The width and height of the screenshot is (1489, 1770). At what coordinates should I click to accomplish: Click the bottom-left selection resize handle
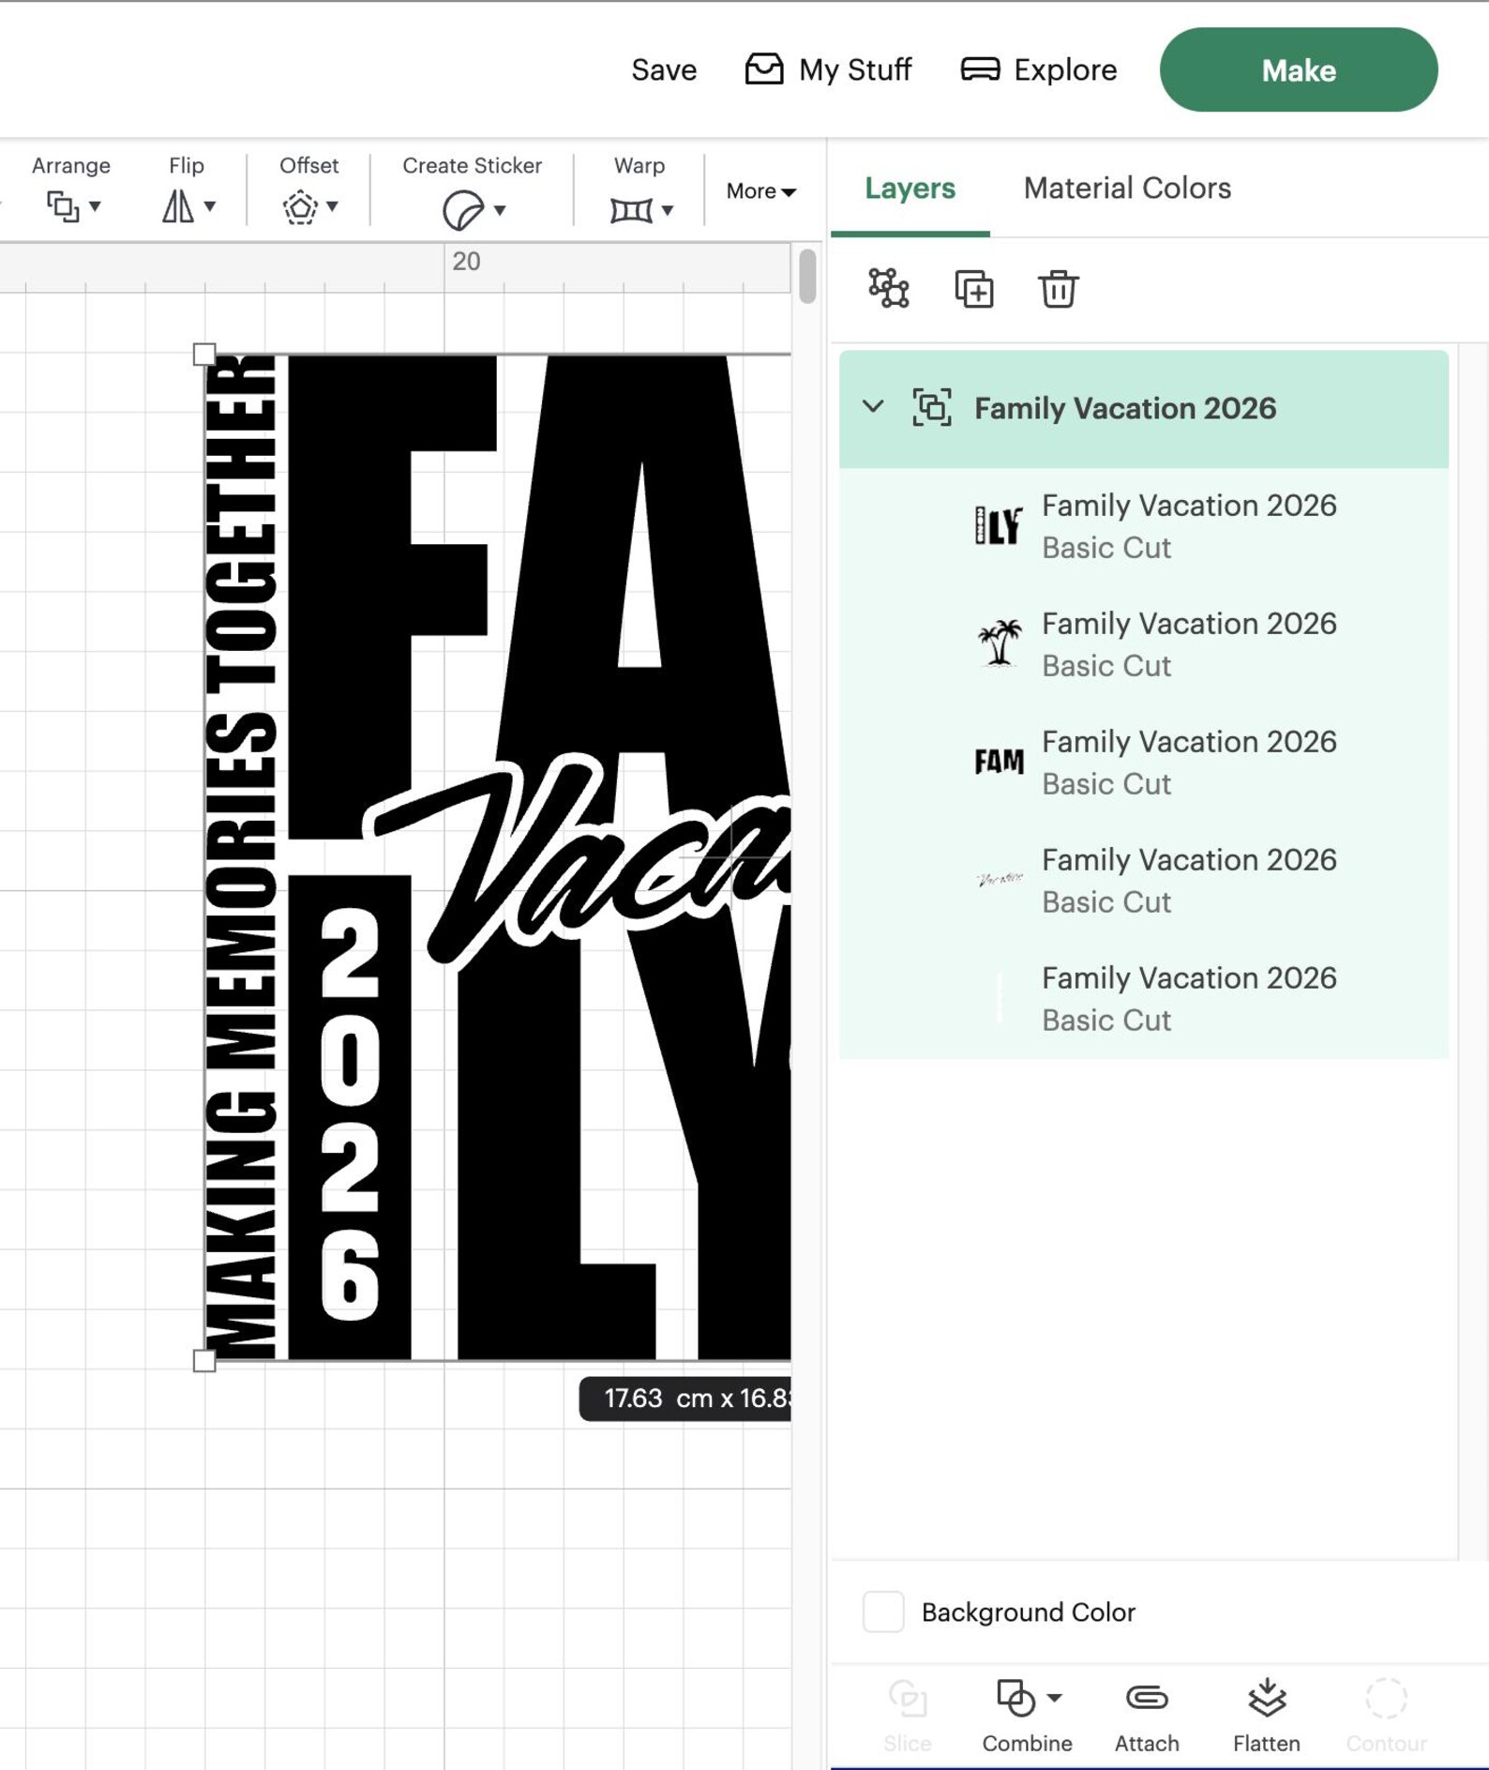tap(203, 1361)
